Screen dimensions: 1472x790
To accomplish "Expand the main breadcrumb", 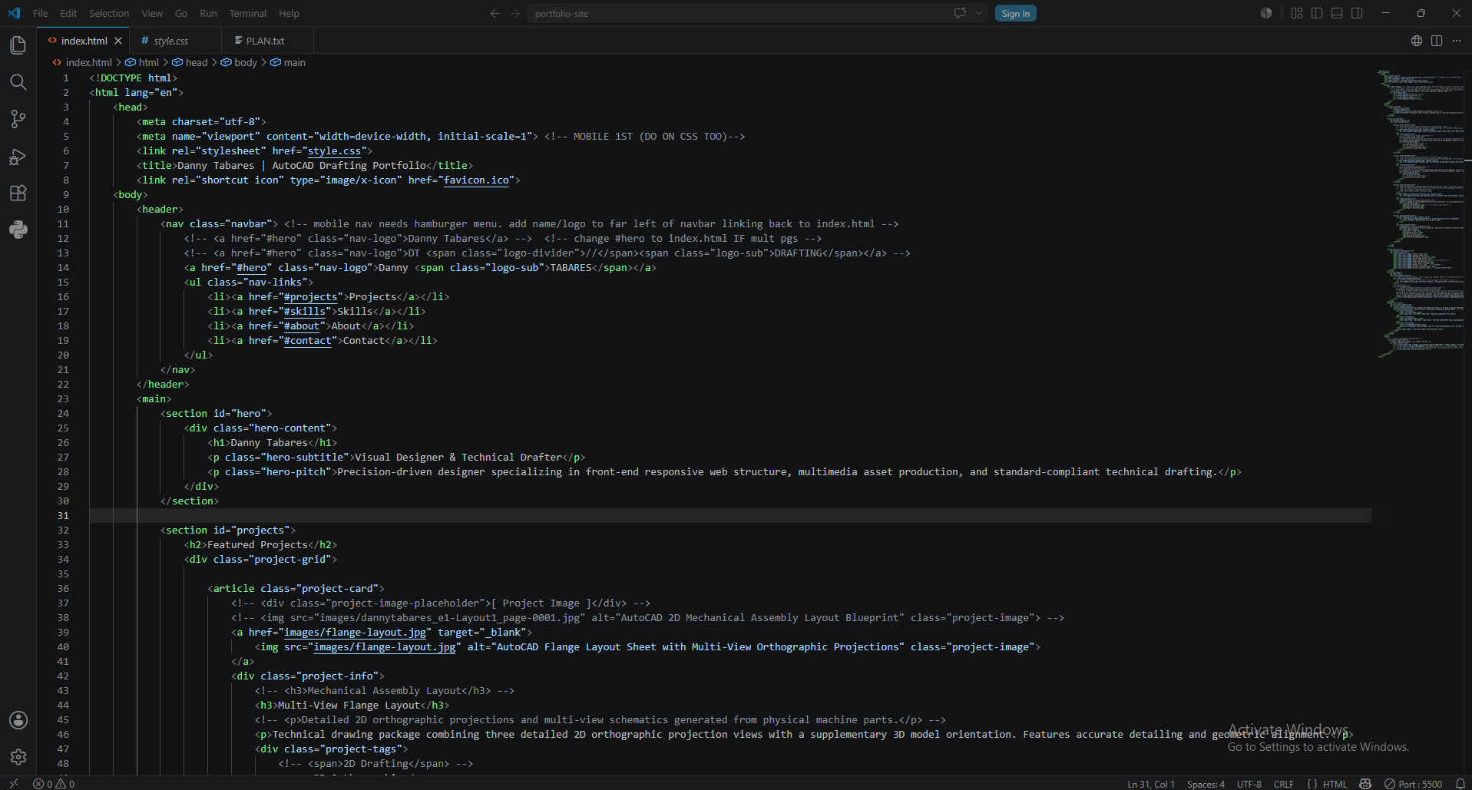I will pos(288,62).
